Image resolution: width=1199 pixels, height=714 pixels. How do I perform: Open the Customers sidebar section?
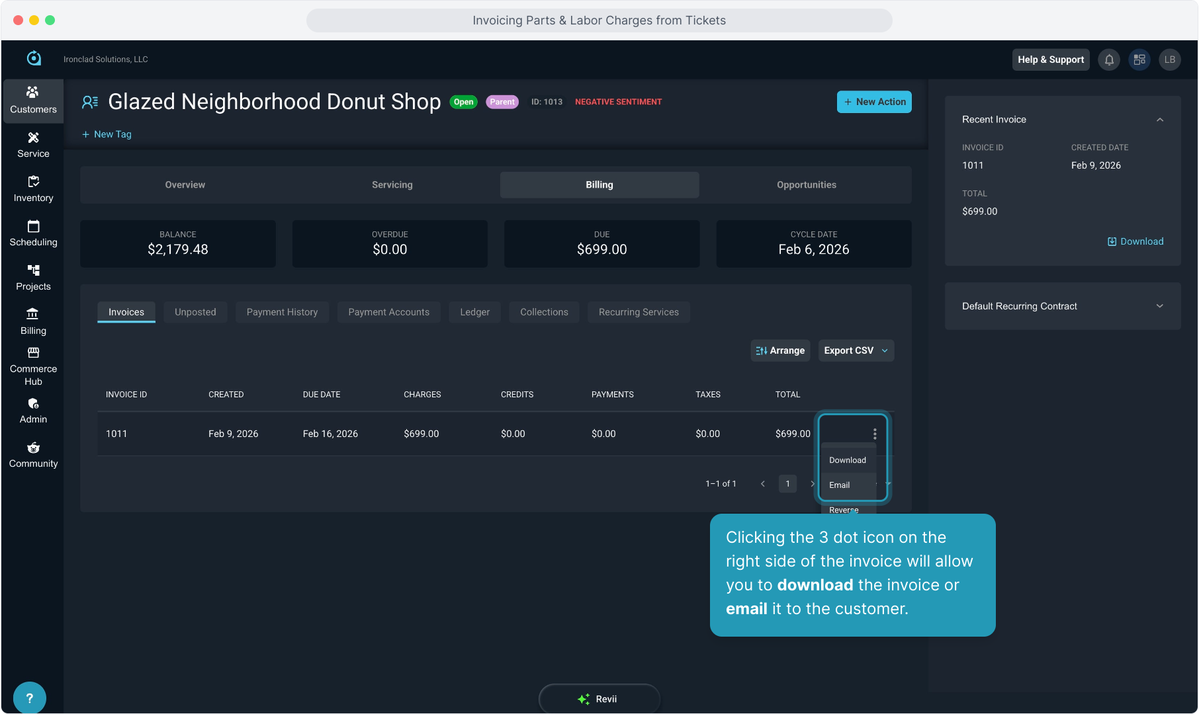pos(33,100)
